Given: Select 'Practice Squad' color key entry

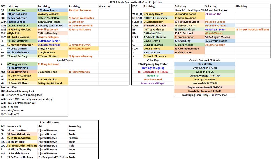Looking at the screenshot, I should [x=153, y=79].
